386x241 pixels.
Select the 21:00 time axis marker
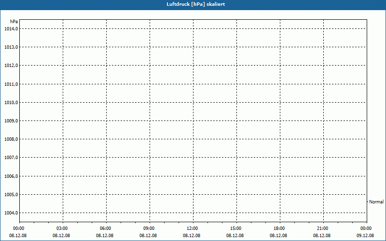click(x=323, y=228)
